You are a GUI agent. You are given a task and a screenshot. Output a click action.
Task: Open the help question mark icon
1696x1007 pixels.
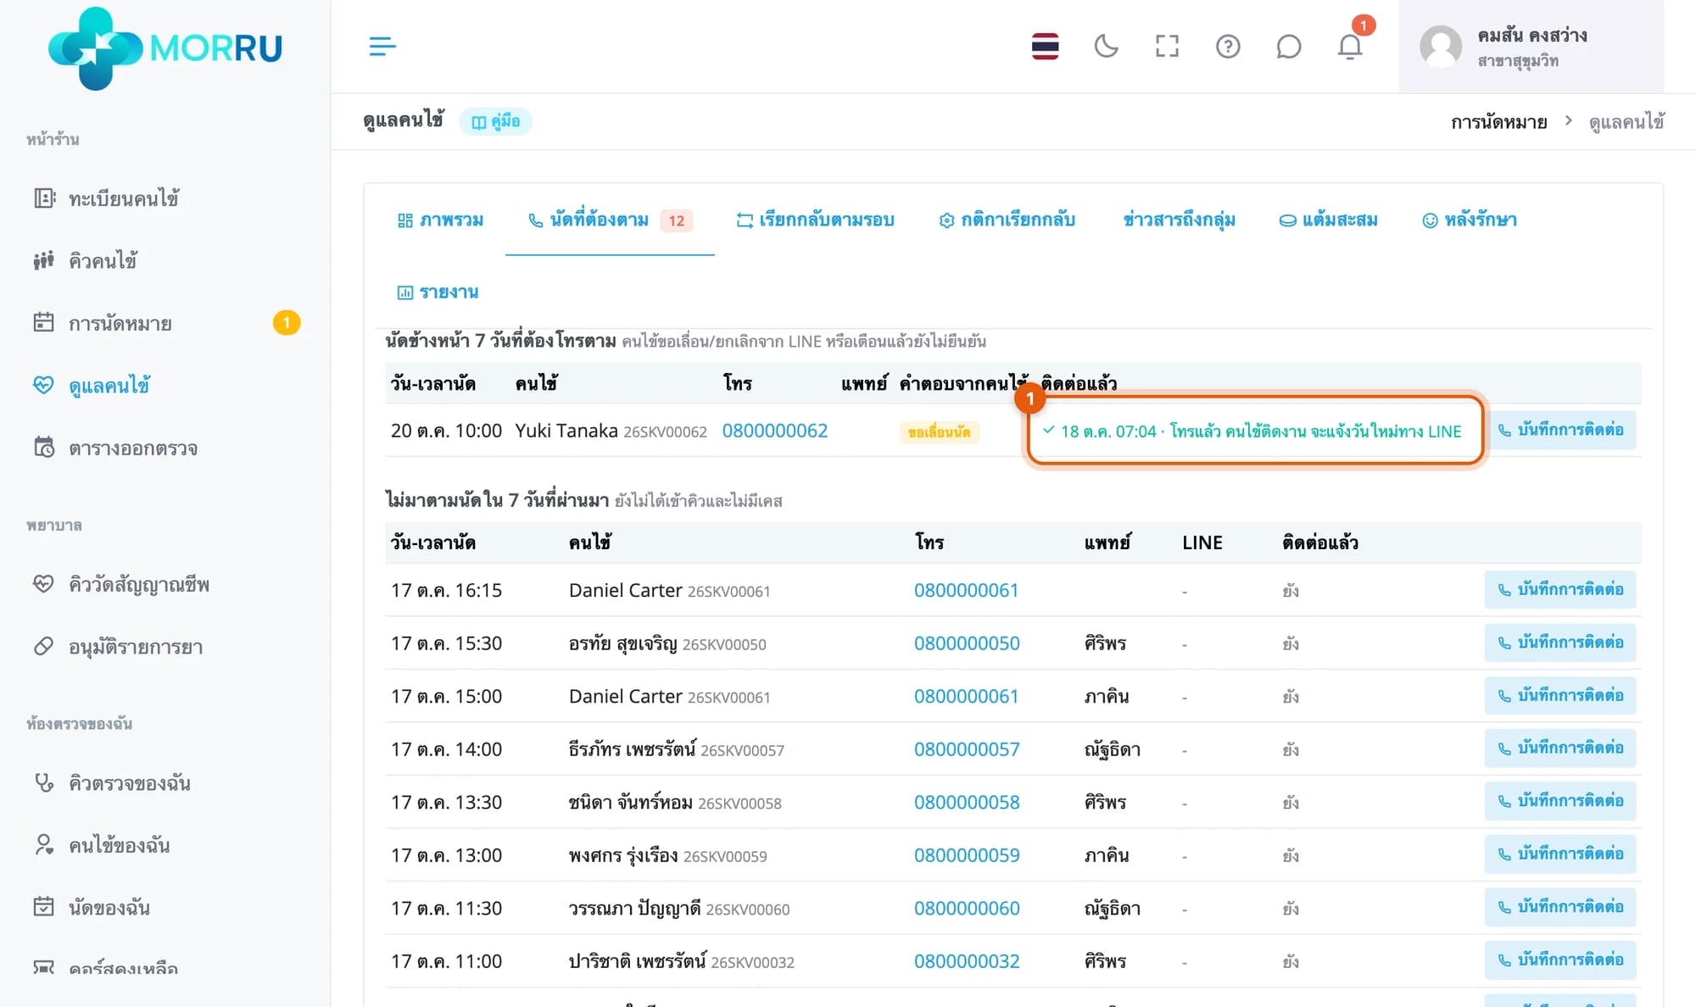point(1228,46)
